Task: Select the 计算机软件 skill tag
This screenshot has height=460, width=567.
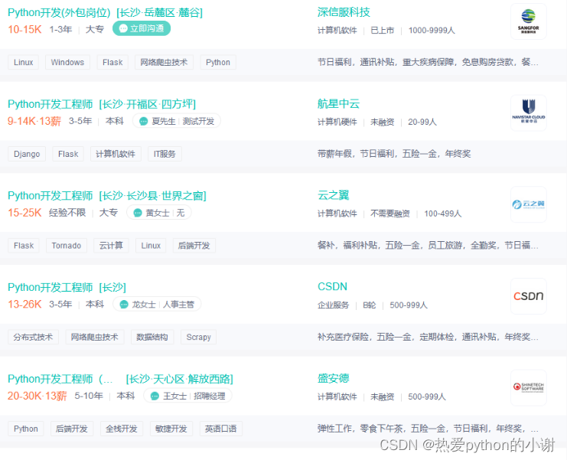Action: click(x=116, y=154)
